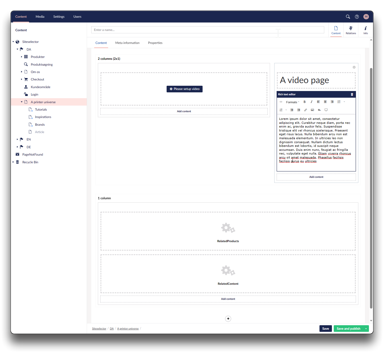Image resolution: width=384 pixels, height=353 pixels.
Task: Toggle bold formatting in rich text editor
Action: click(x=304, y=102)
